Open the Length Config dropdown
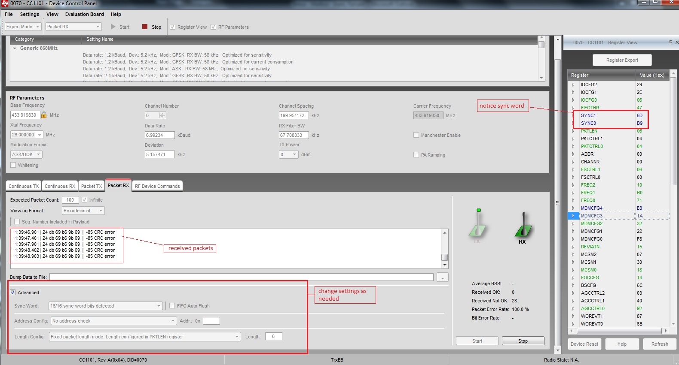679x365 pixels. (x=145, y=337)
